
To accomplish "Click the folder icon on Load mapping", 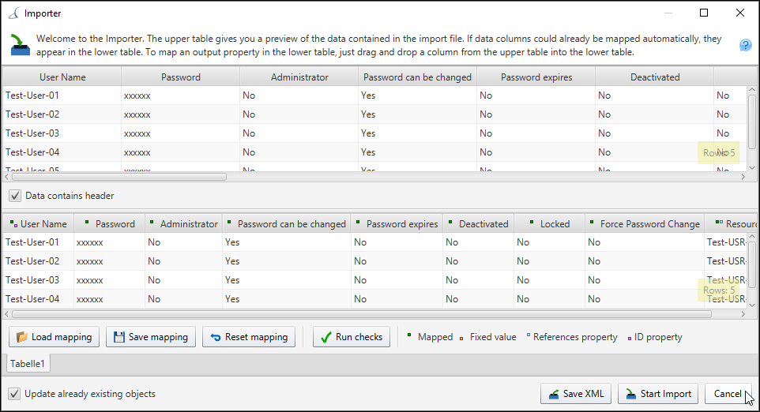I will point(22,337).
